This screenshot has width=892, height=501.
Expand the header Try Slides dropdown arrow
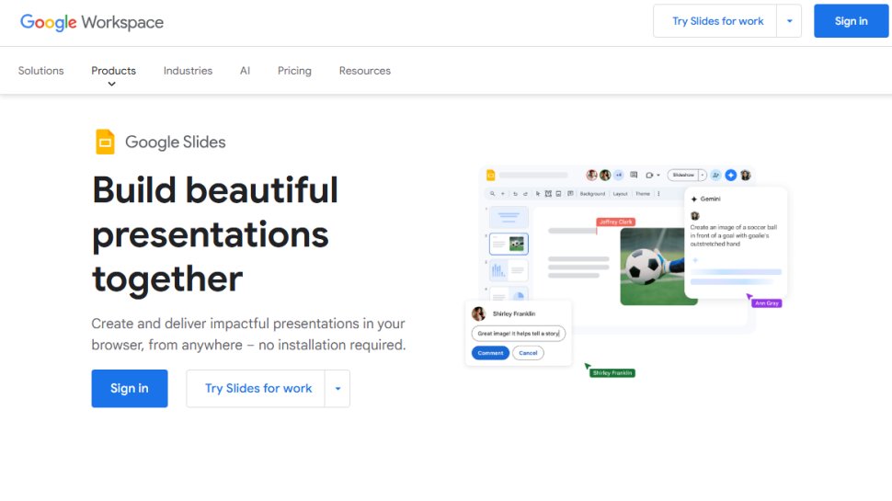click(789, 21)
